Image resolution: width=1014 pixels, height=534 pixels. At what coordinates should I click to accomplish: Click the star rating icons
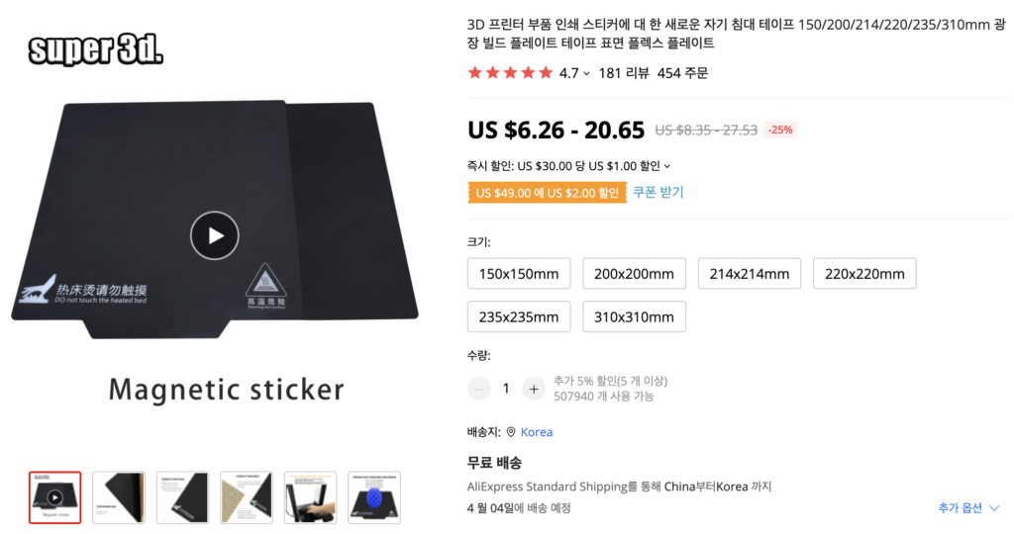510,73
